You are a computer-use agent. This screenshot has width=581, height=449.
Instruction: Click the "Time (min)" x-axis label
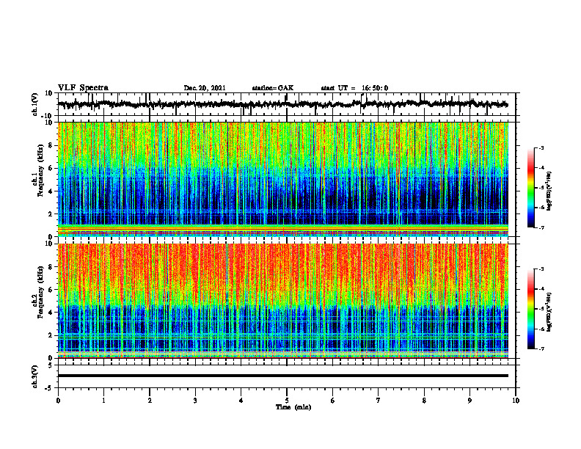point(293,407)
